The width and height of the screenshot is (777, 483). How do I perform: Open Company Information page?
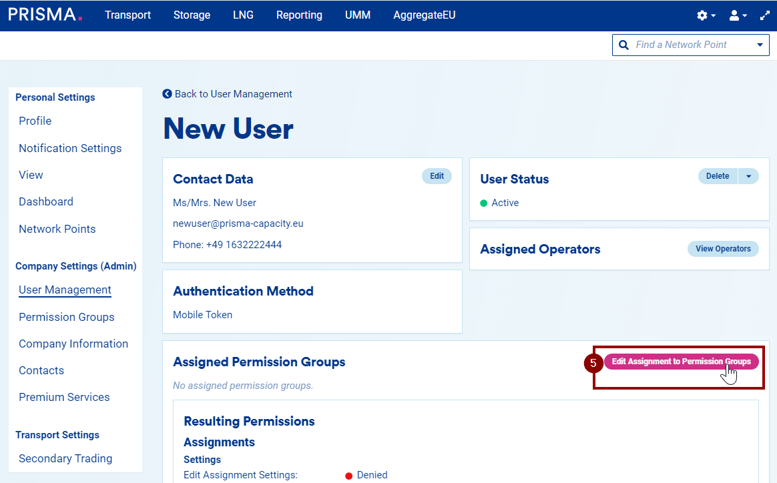tap(73, 344)
